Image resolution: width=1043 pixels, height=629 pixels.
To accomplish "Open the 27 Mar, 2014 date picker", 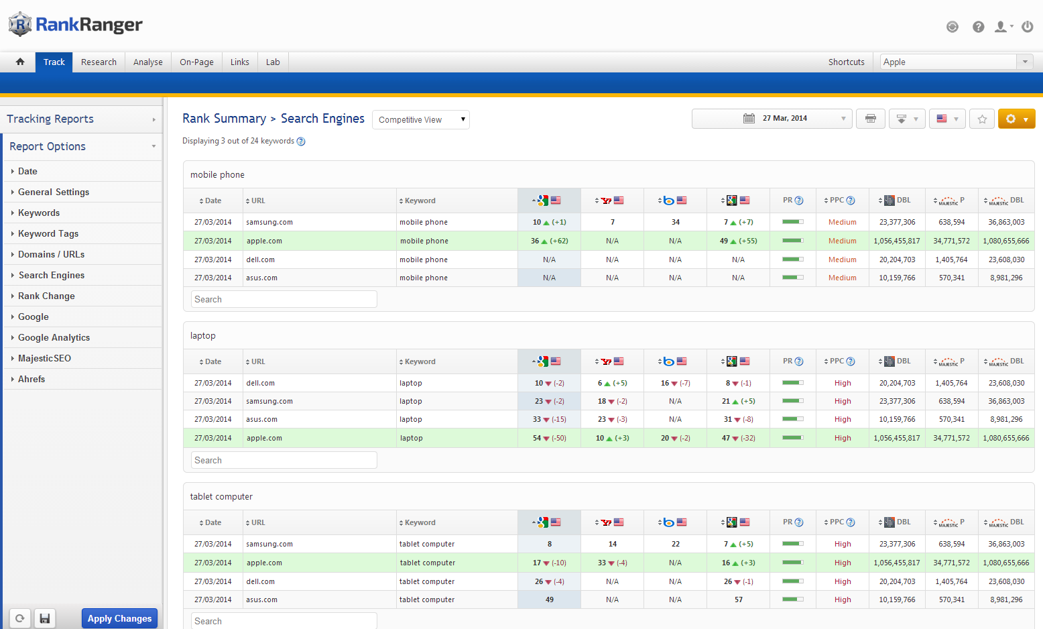I will (x=772, y=119).
